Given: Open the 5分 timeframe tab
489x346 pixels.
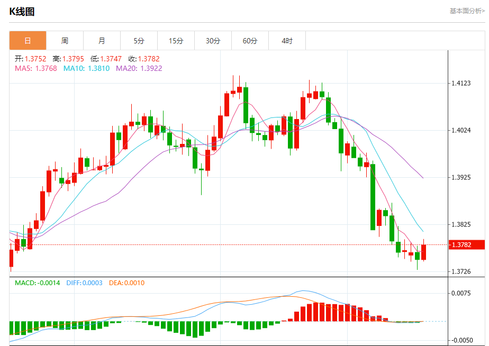Looking at the screenshot, I should point(139,41).
